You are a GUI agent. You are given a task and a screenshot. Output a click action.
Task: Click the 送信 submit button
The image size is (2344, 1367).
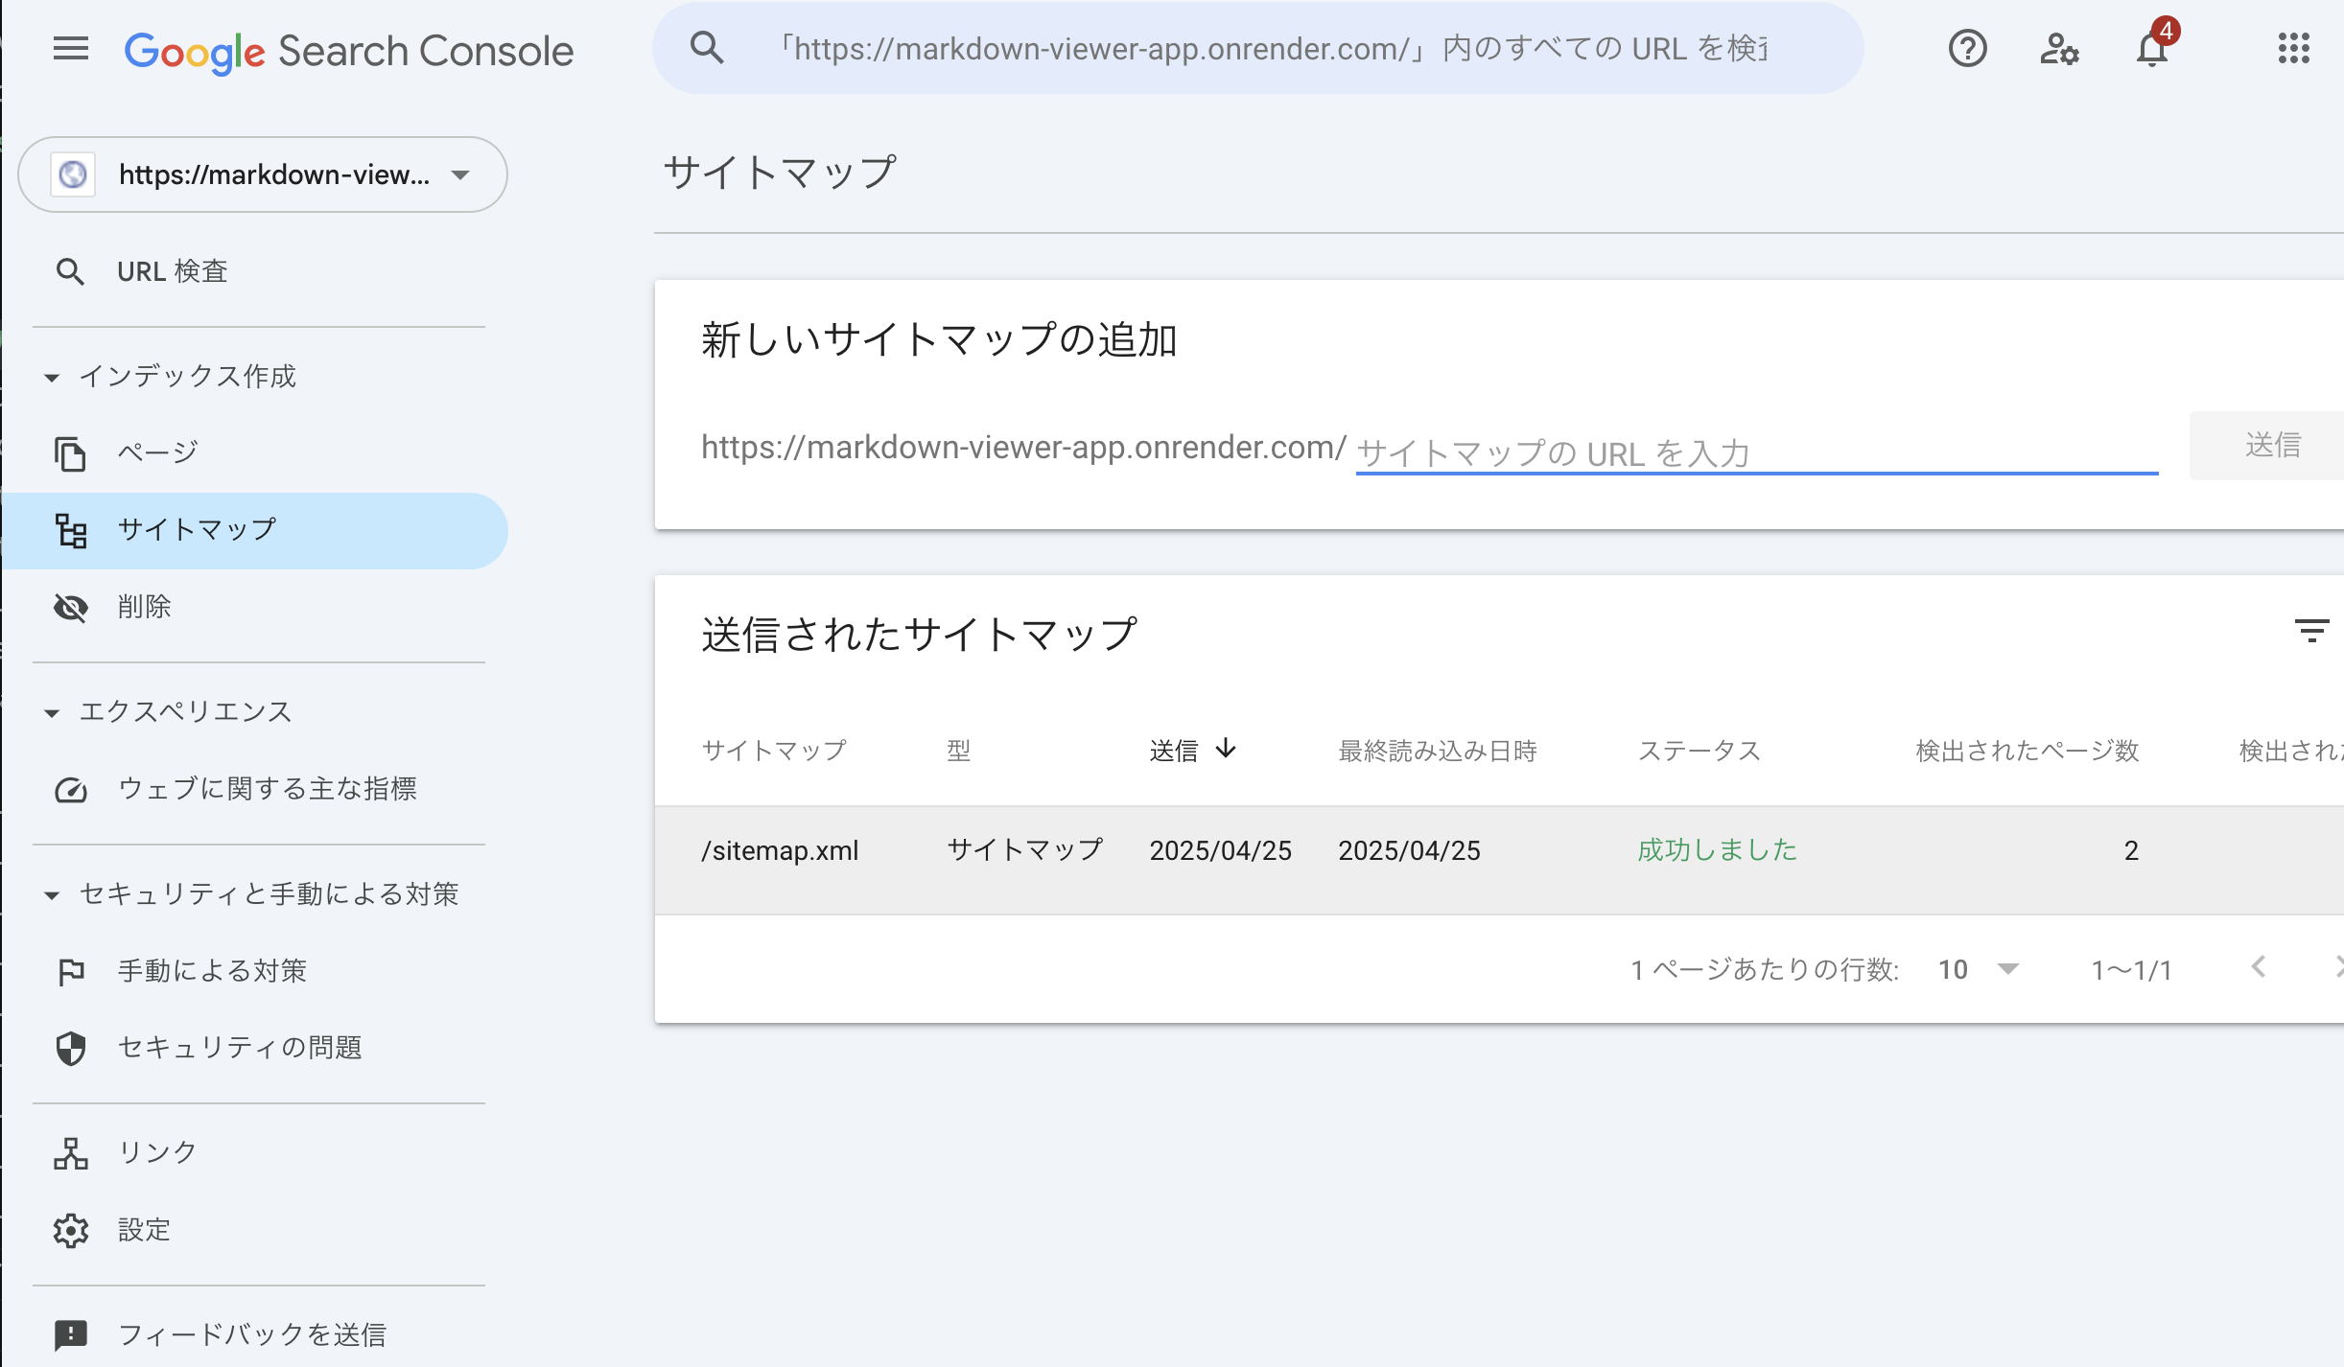point(2267,446)
